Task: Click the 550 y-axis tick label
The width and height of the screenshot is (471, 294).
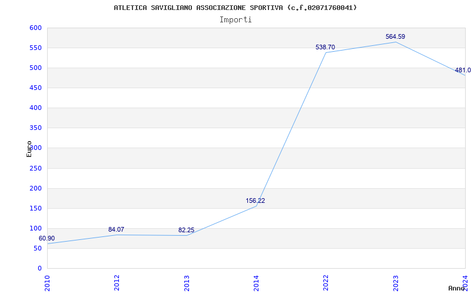Action: [35, 48]
